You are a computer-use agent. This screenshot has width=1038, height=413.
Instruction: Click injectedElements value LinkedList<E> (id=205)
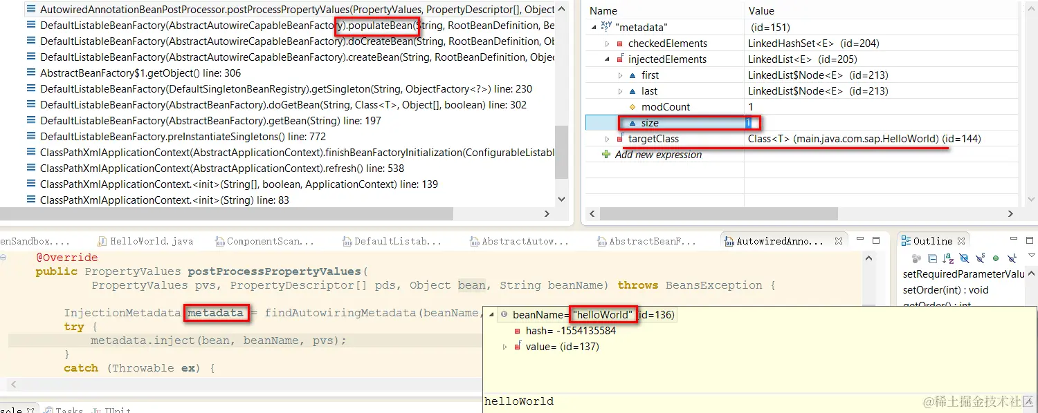point(802,59)
